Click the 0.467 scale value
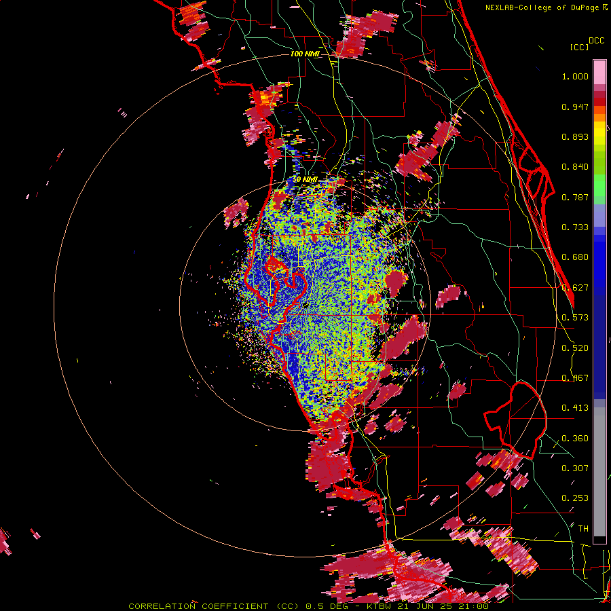 point(575,378)
